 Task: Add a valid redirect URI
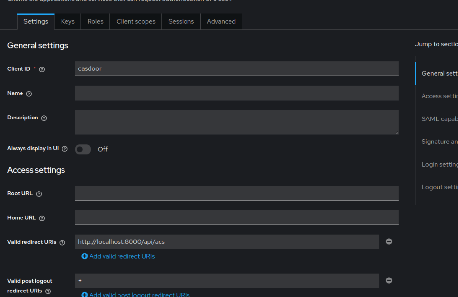tap(118, 256)
